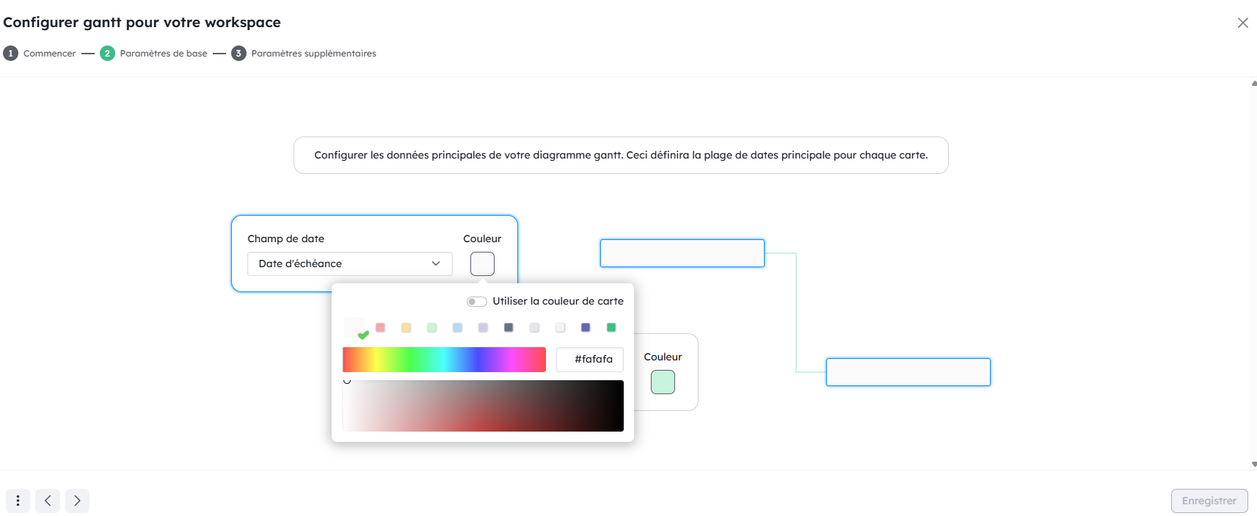Viewport: 1257px width, 516px height.
Task: Choose the bright green preset swatch
Action: 611,327
